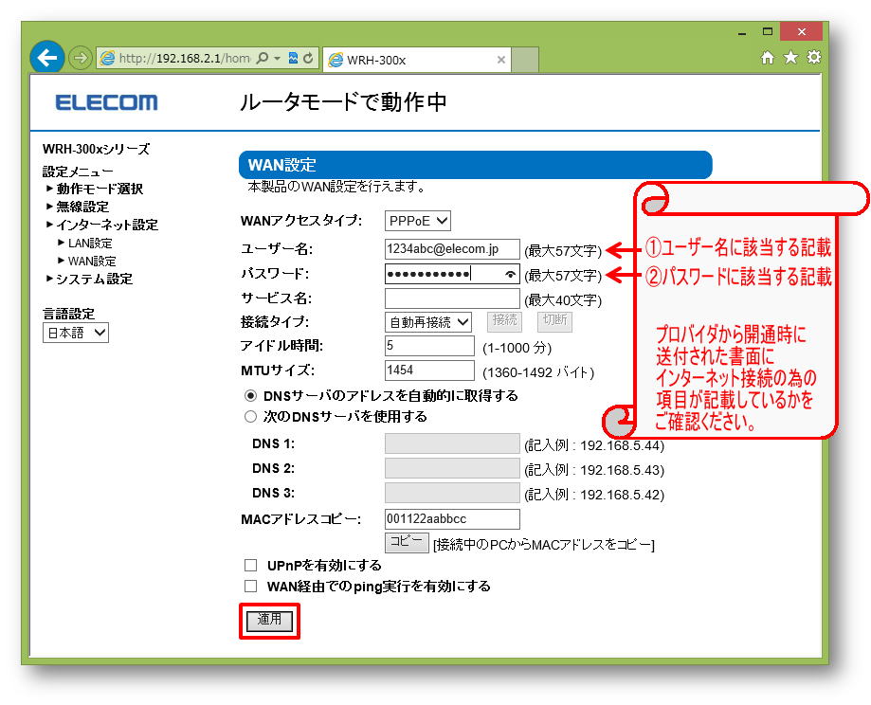
Task: Open the 言語設定 language dropdown
Action: point(76,333)
